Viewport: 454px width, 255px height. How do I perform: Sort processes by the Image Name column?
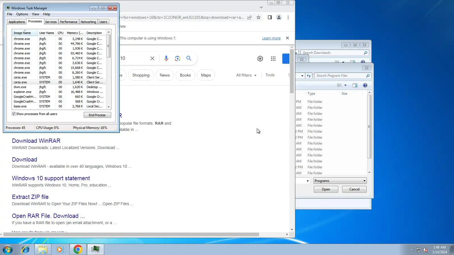25,33
